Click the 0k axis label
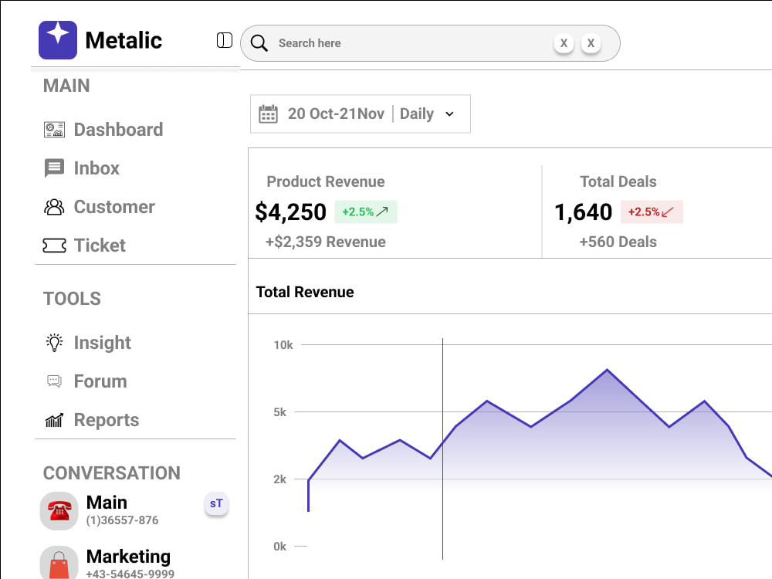 (279, 547)
